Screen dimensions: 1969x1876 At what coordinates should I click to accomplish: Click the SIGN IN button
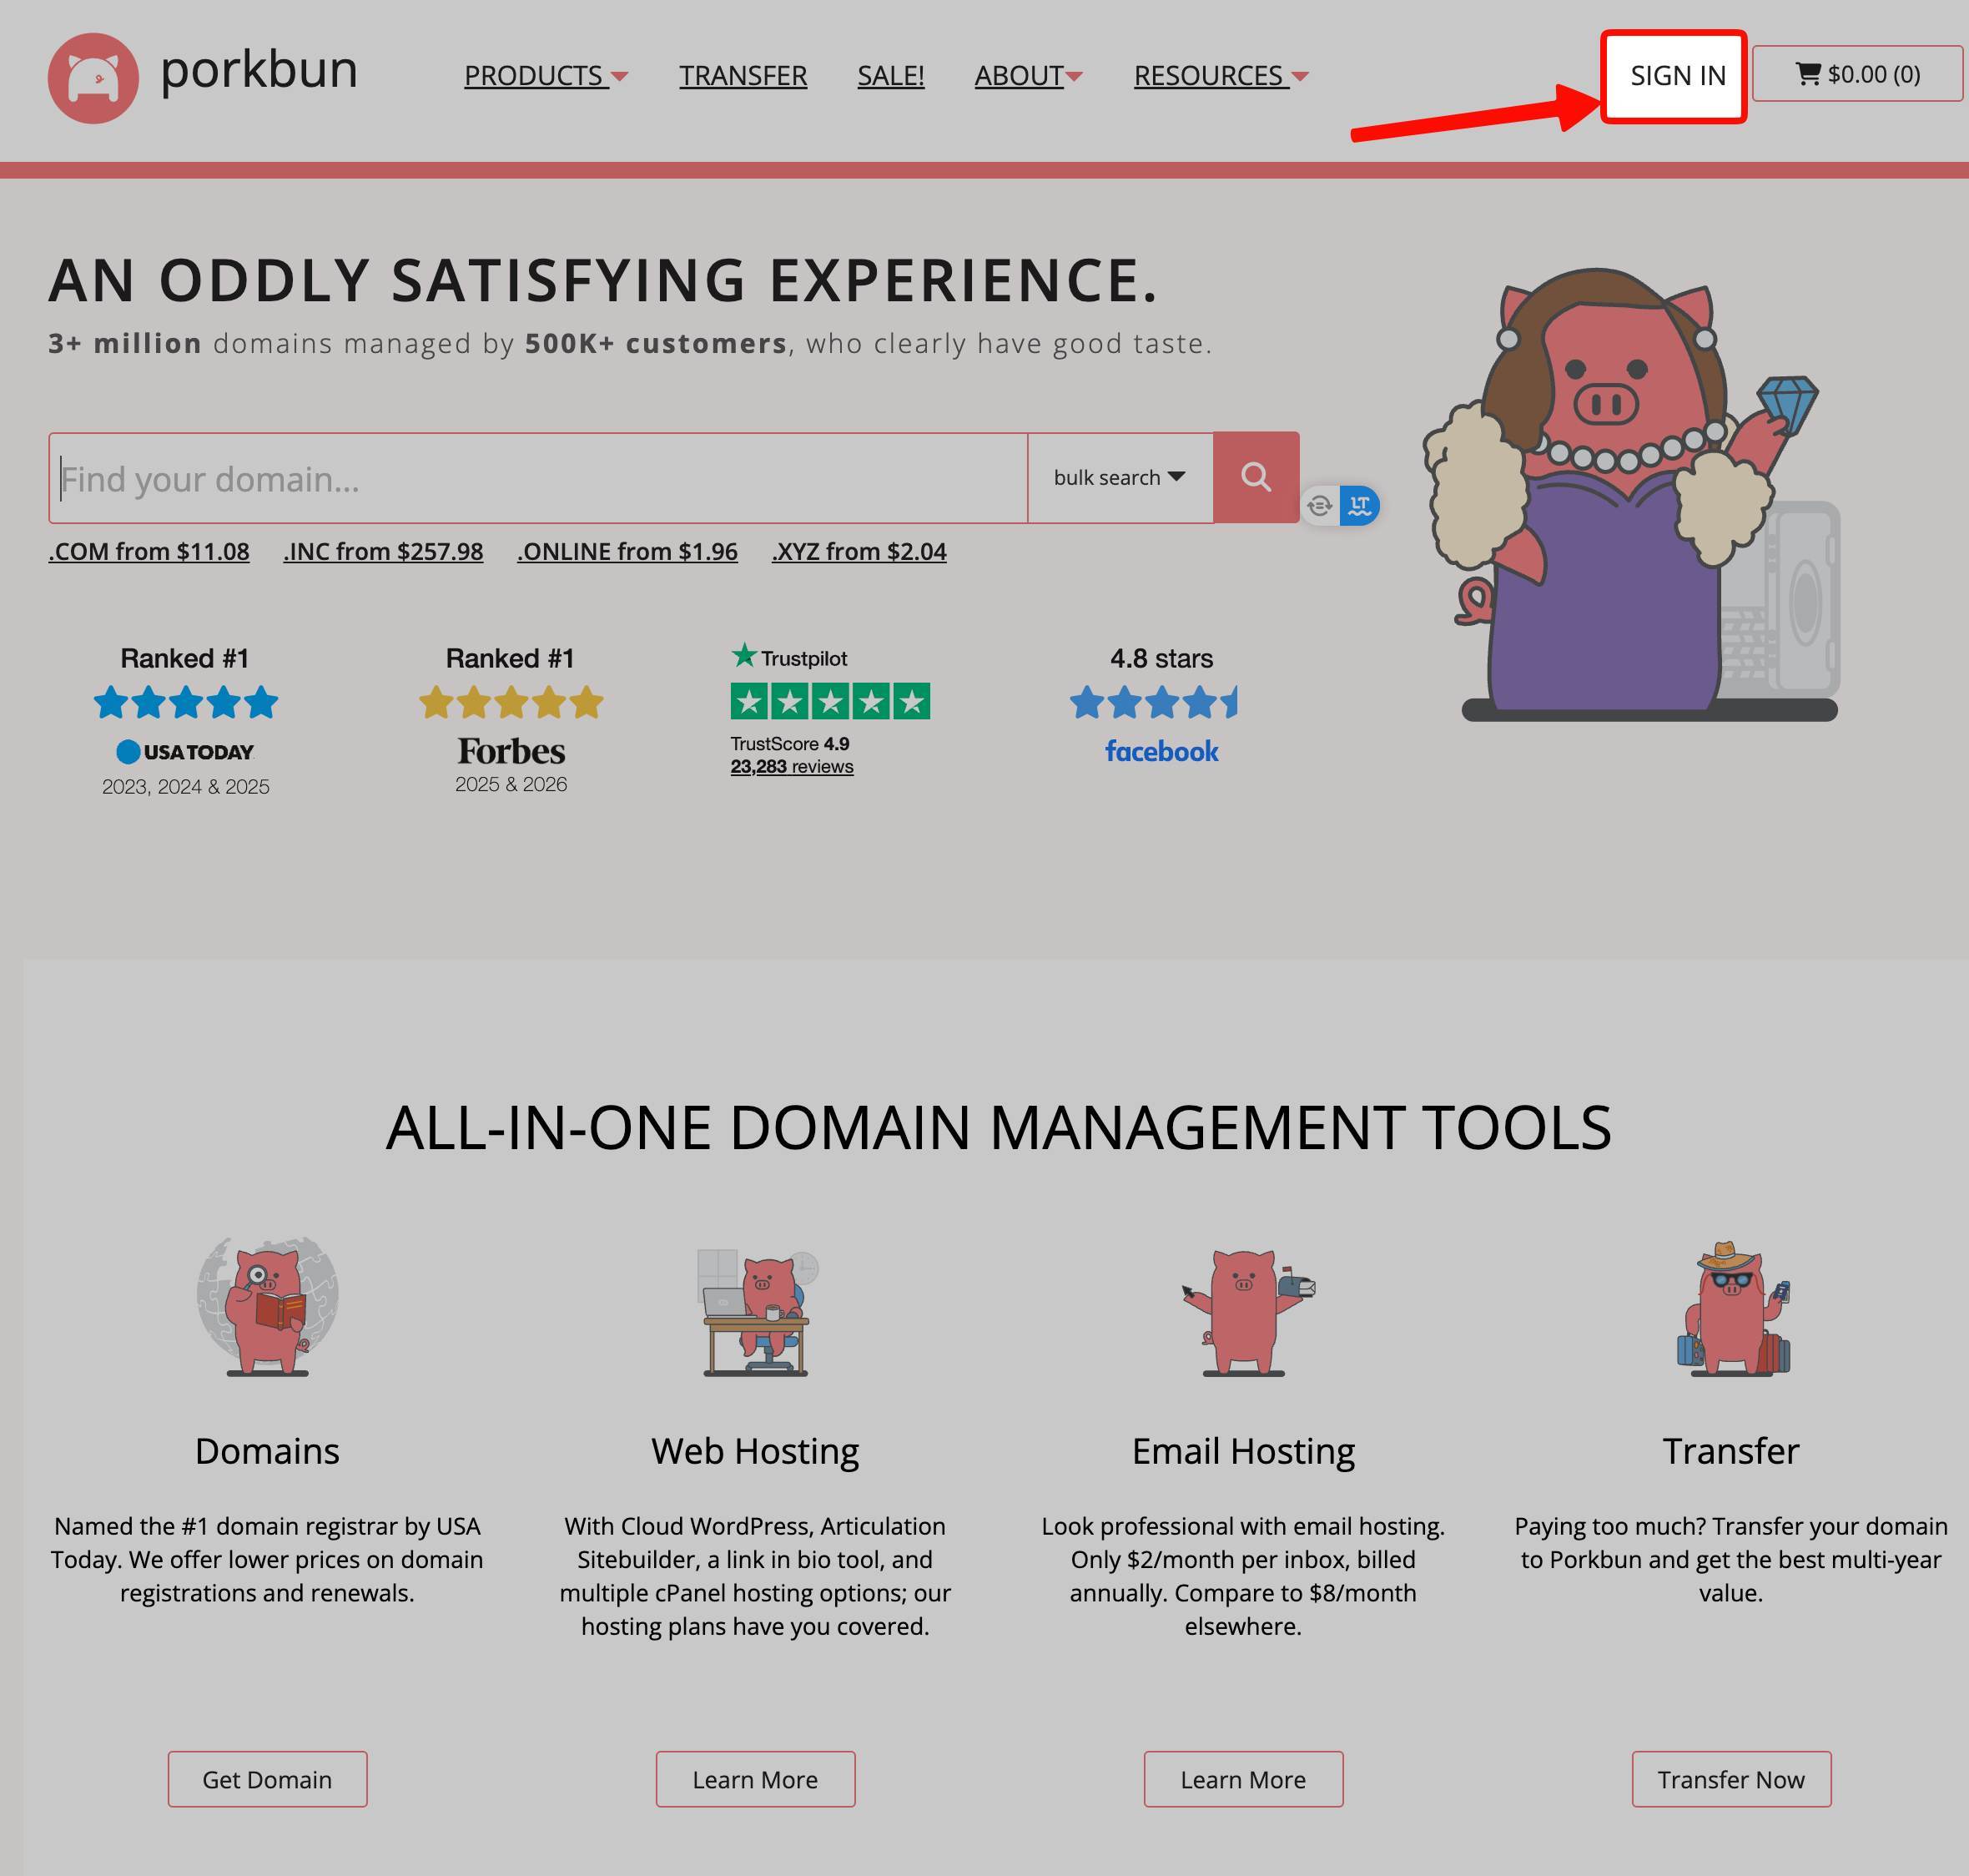1677,76
